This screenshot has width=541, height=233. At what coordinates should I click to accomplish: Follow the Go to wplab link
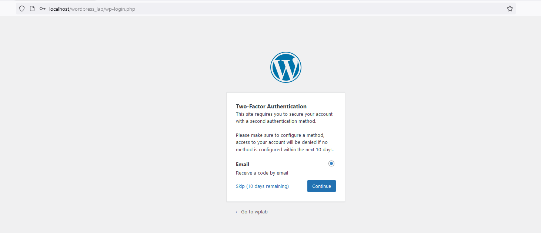[251, 212]
